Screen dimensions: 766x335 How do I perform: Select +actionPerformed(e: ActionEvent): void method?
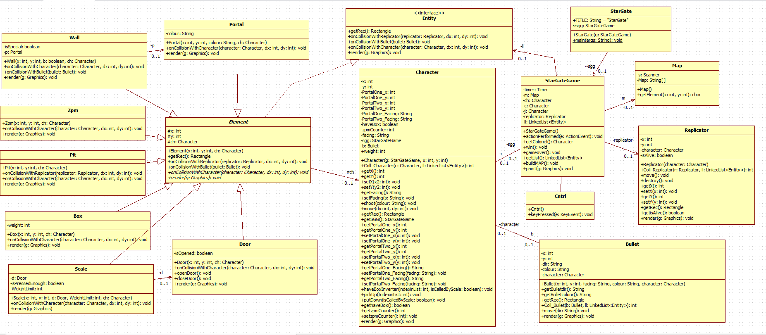click(563, 136)
